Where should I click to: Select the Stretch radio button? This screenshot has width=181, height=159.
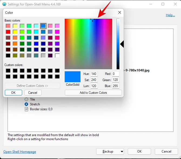tap(26, 104)
